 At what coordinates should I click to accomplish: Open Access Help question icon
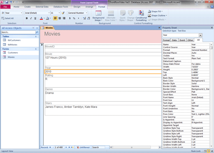coord(212,7)
